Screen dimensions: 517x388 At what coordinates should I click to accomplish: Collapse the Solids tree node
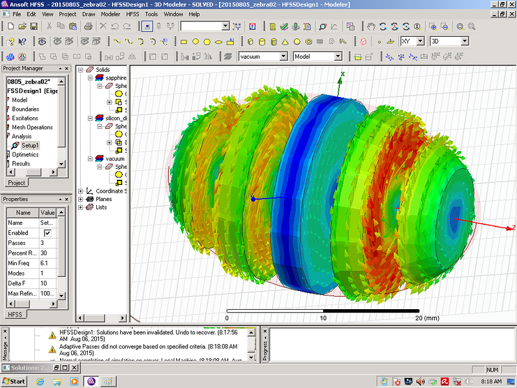pyautogui.click(x=81, y=69)
